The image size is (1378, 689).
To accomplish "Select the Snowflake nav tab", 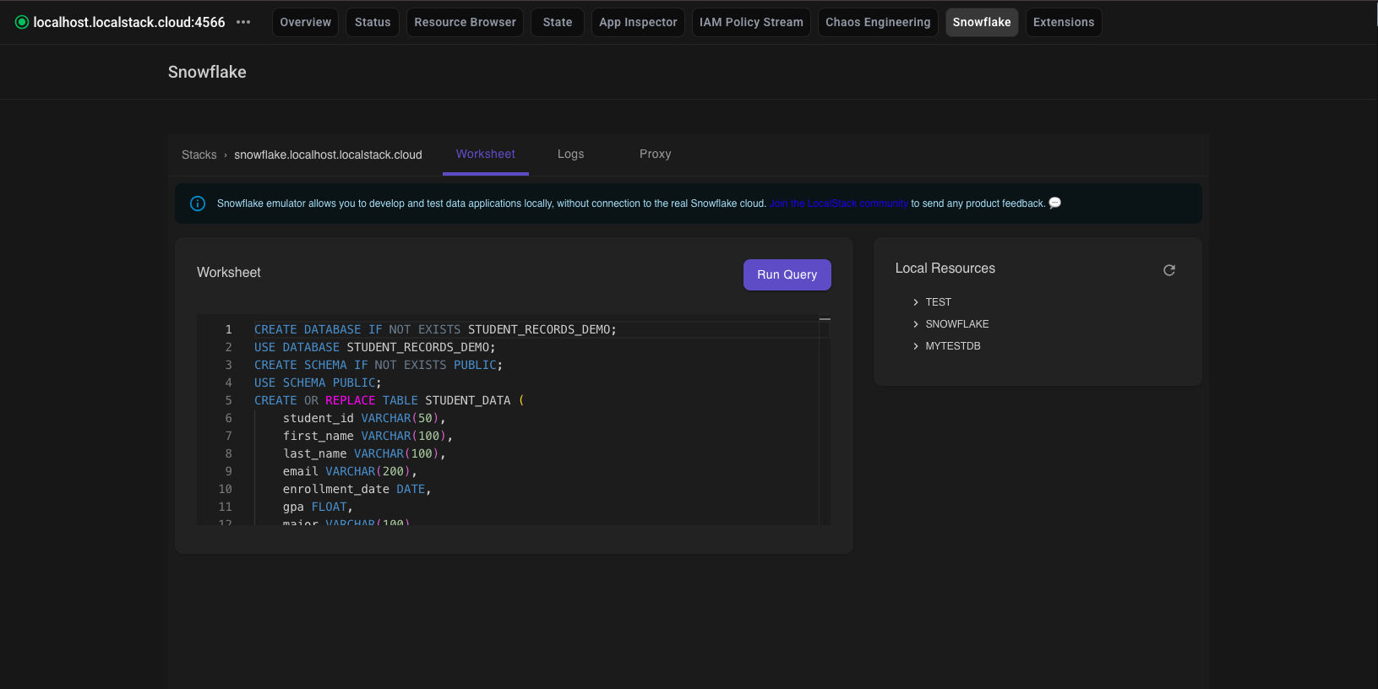I will (x=982, y=22).
